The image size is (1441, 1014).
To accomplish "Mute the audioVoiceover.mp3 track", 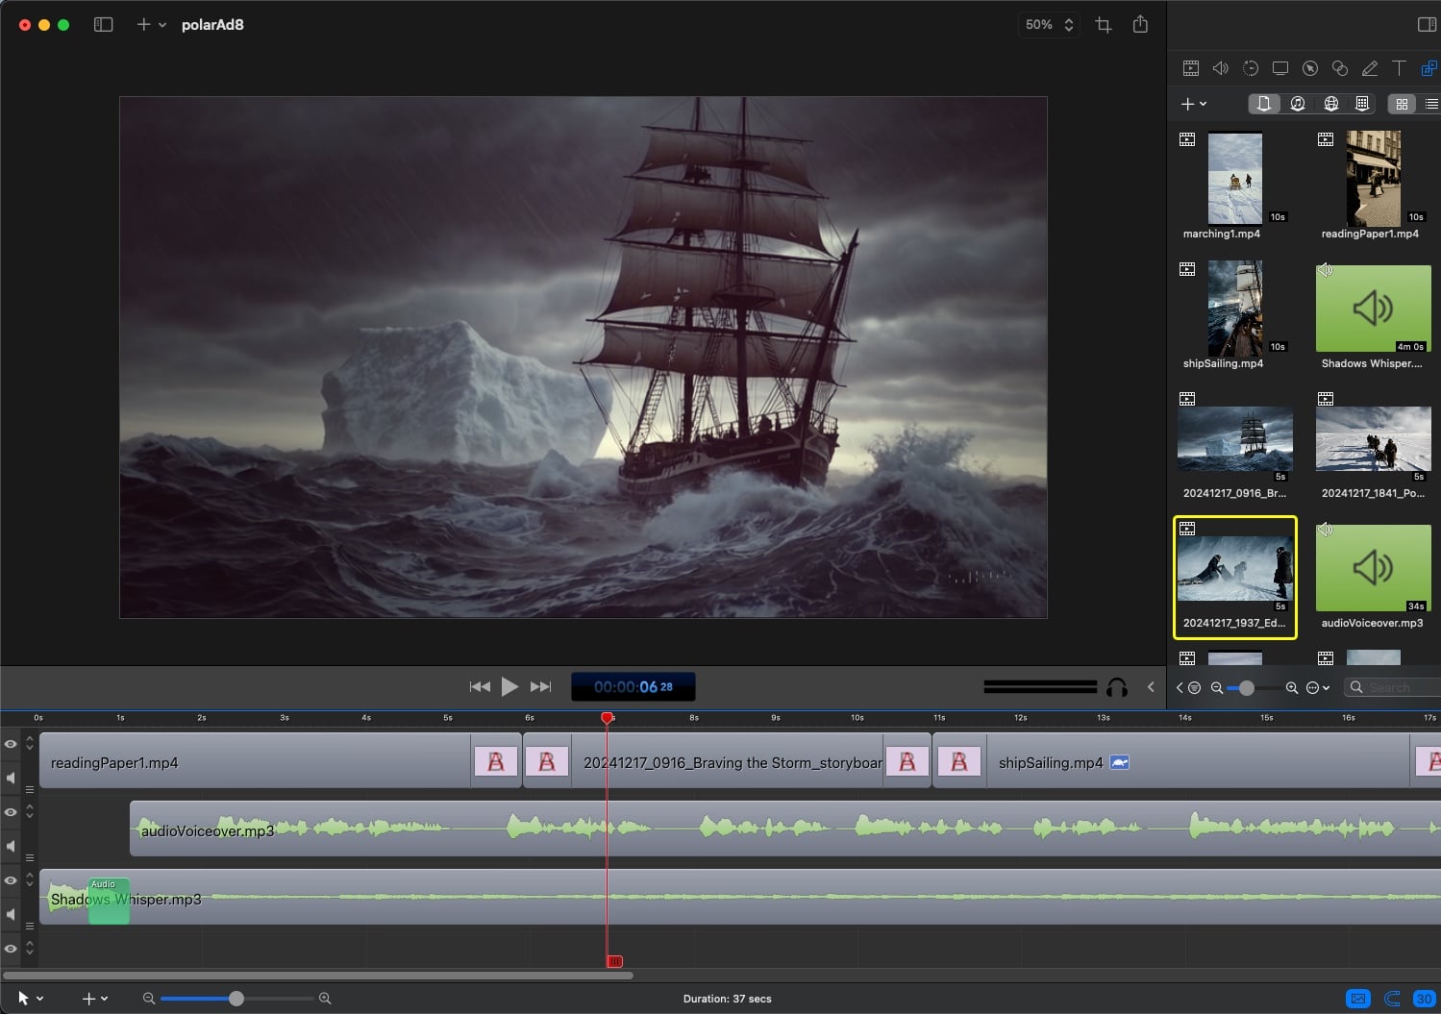I will (x=11, y=846).
